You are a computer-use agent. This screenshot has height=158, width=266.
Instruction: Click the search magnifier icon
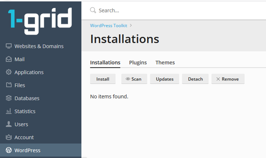93,10
